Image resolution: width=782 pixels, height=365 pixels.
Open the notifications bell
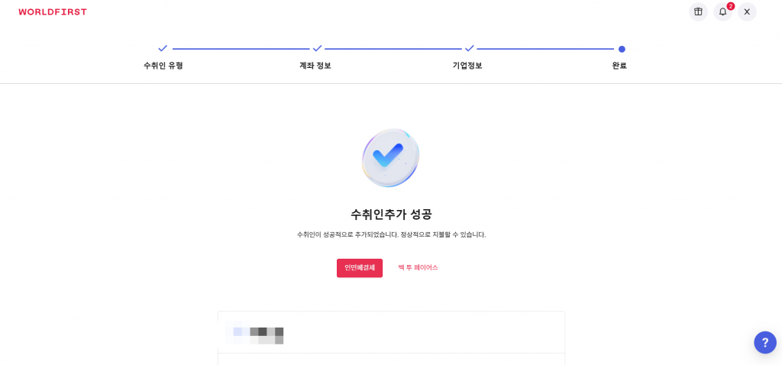pos(722,12)
